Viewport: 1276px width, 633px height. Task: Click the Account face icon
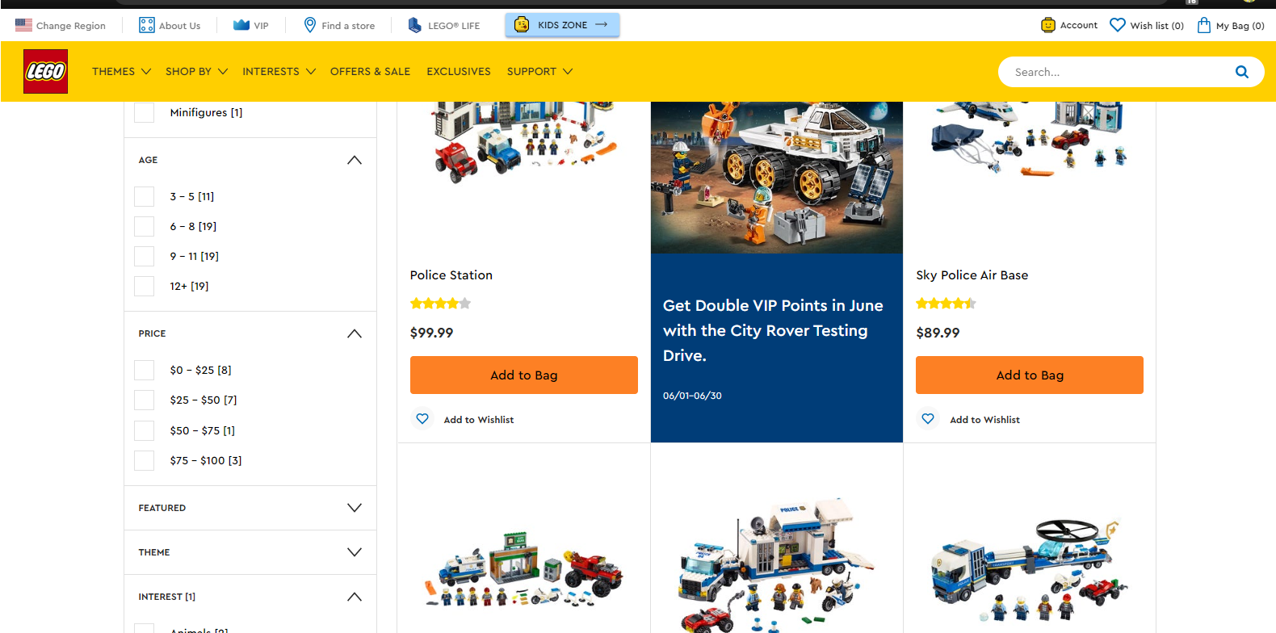(1047, 25)
